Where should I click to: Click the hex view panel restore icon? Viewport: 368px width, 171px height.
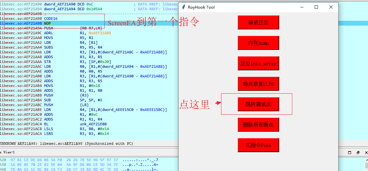(350, 153)
